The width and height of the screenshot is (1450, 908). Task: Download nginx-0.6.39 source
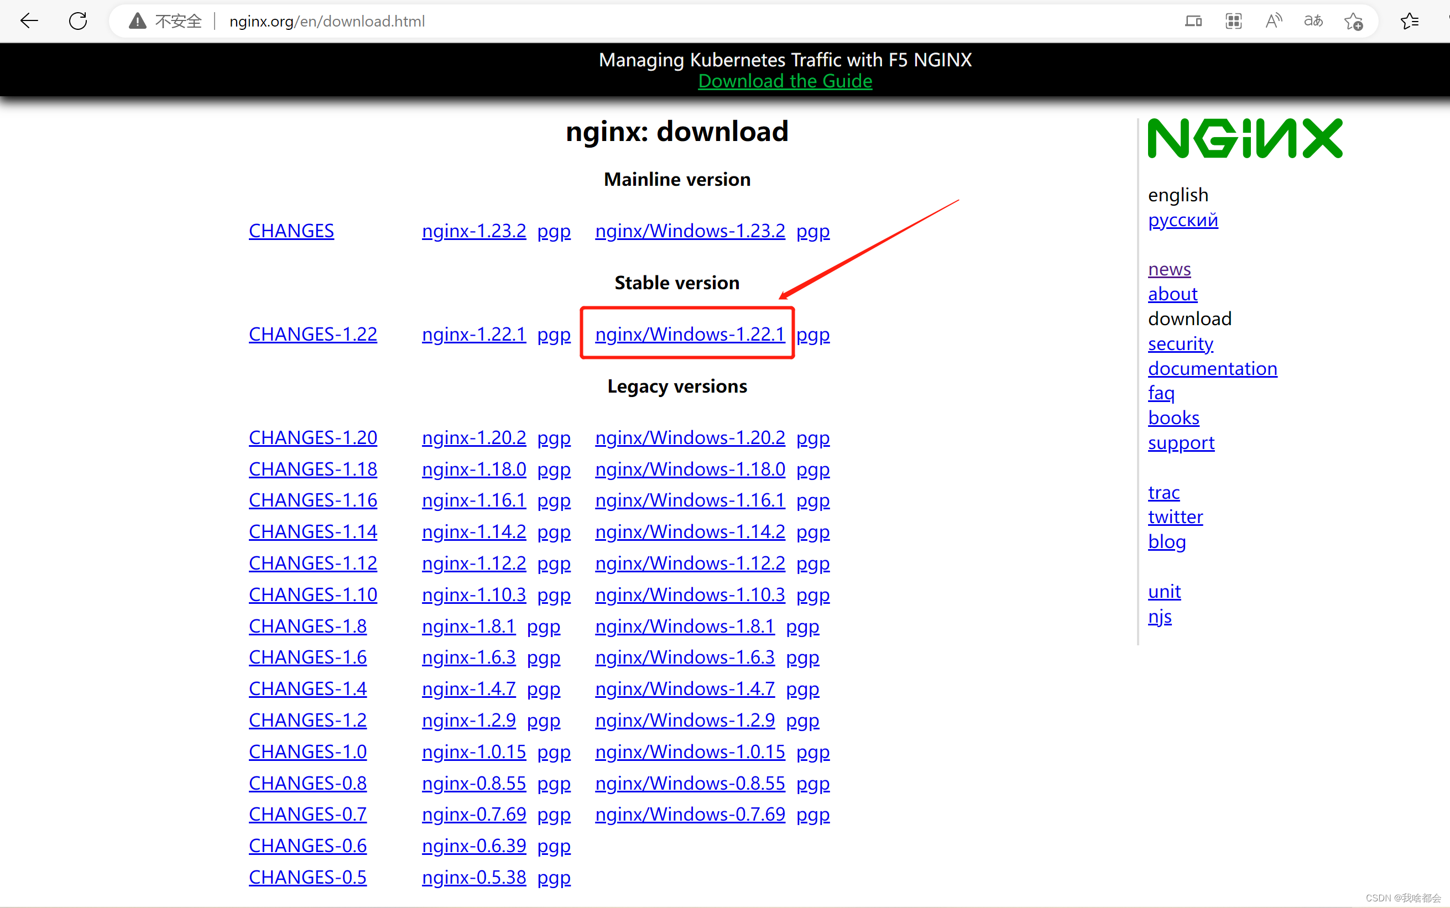click(474, 846)
